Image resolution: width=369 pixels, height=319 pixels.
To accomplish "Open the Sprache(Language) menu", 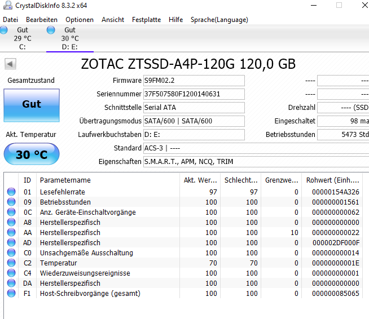I will [x=219, y=20].
